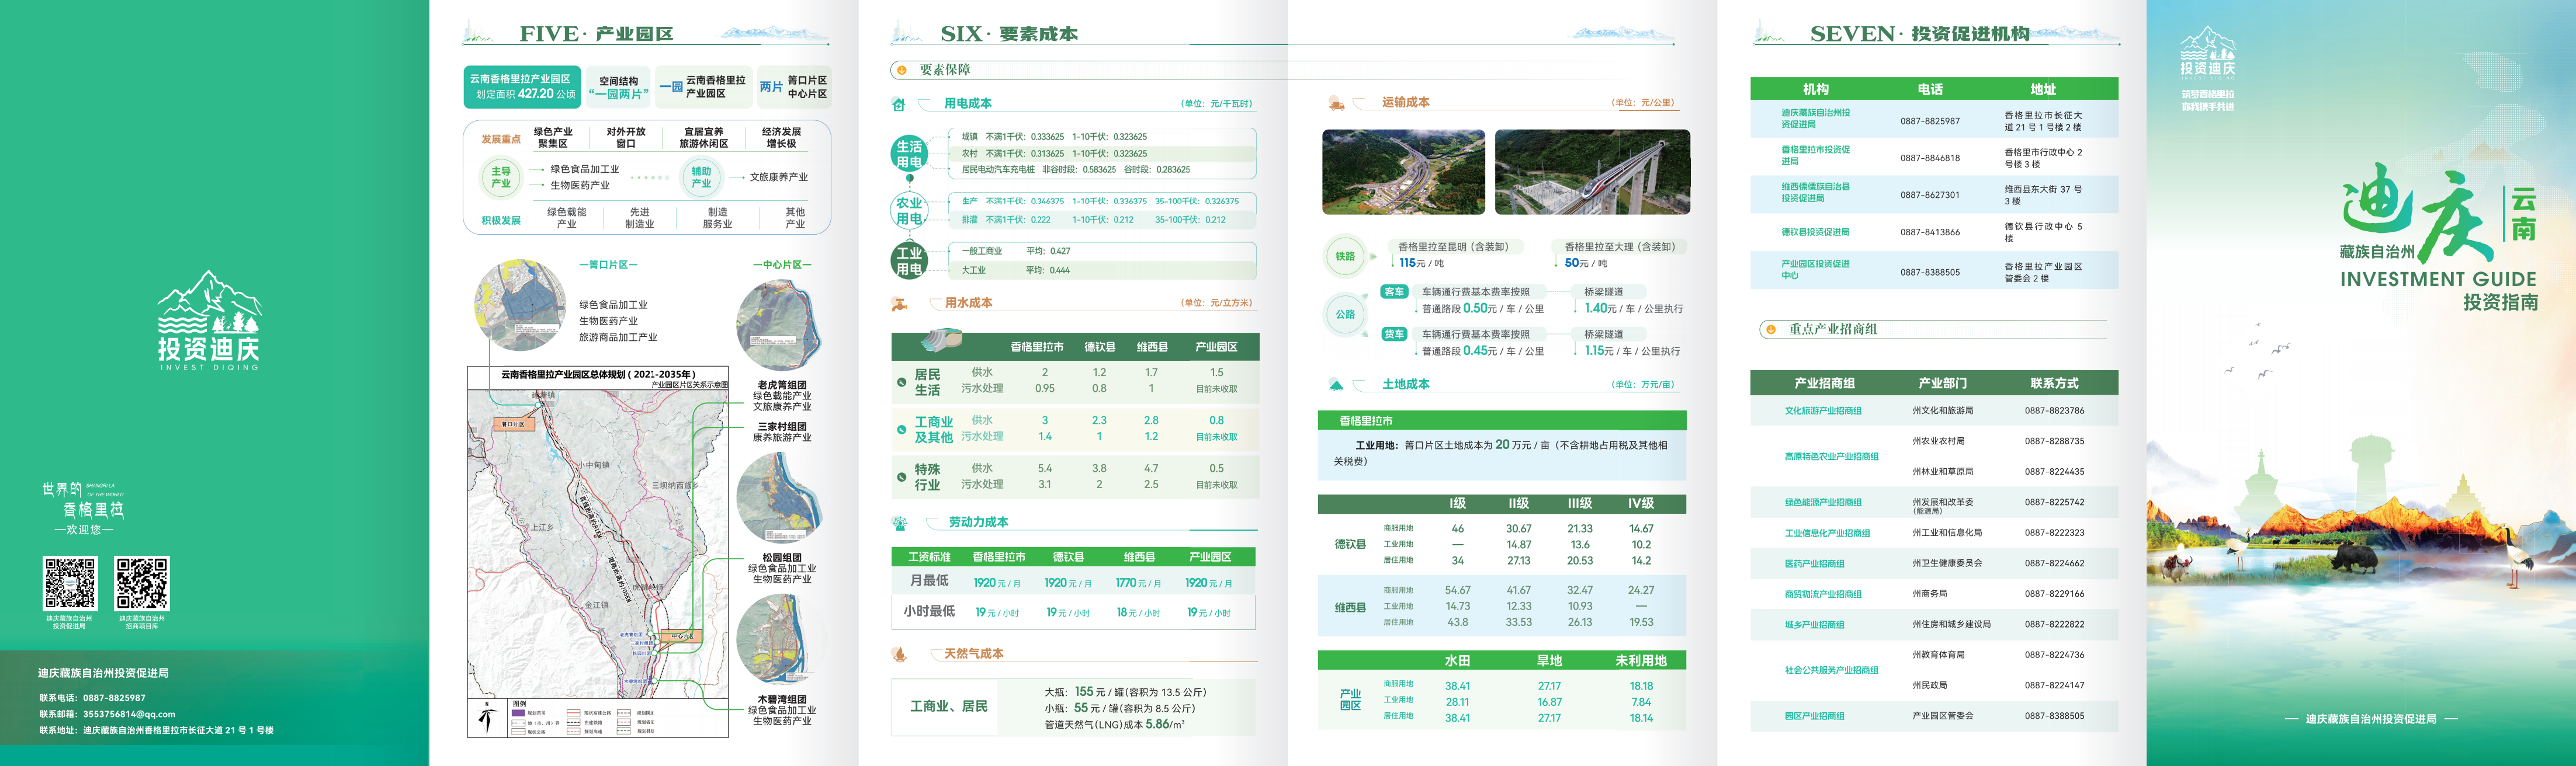Screen dimensions: 2576x766
Task: Click the 电话 column header
Action: (1930, 89)
